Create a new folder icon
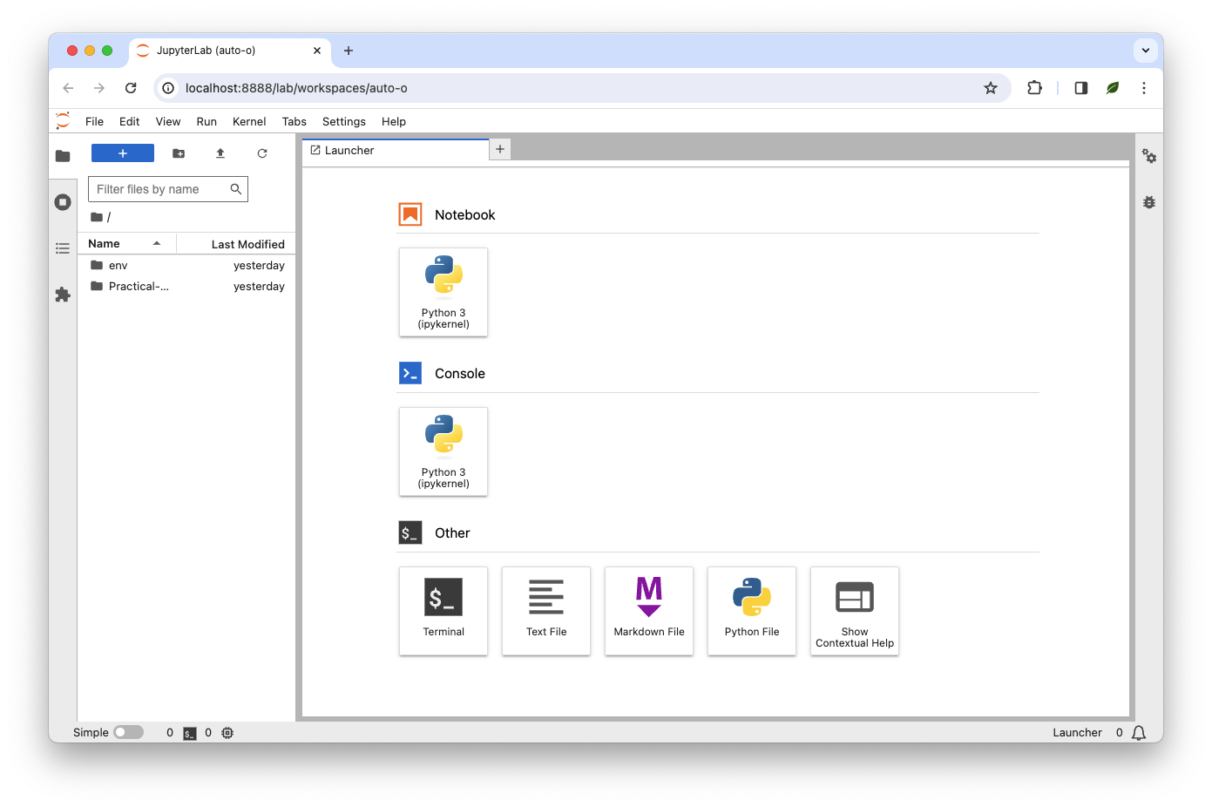Image resolution: width=1212 pixels, height=807 pixels. pos(179,153)
